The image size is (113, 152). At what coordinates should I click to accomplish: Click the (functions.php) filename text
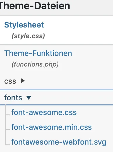[x=35, y=64]
